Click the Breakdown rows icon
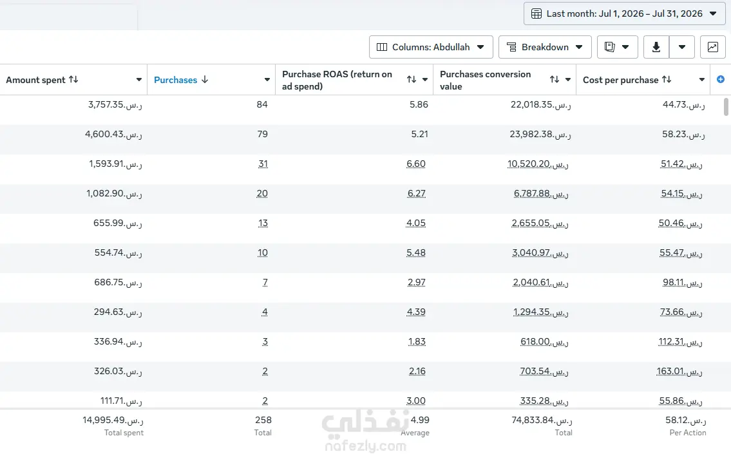 [511, 47]
